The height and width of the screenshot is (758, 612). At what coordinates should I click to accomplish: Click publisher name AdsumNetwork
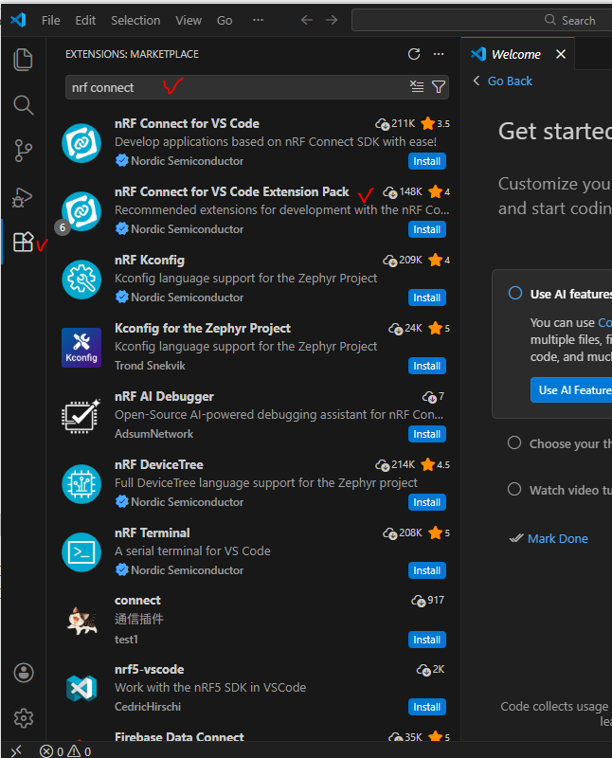click(153, 434)
